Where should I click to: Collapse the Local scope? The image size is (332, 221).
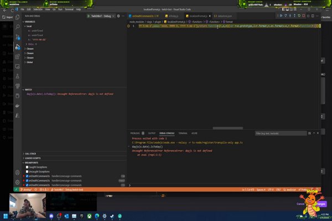pyautogui.click(x=28, y=26)
